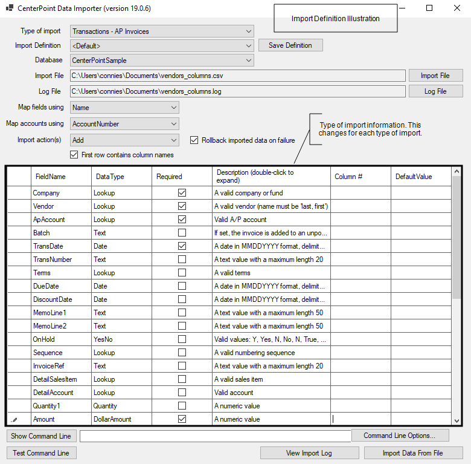This screenshot has height=464, width=471.
Task: Click the CenterPoint app icon in title bar
Action: pos(10,8)
